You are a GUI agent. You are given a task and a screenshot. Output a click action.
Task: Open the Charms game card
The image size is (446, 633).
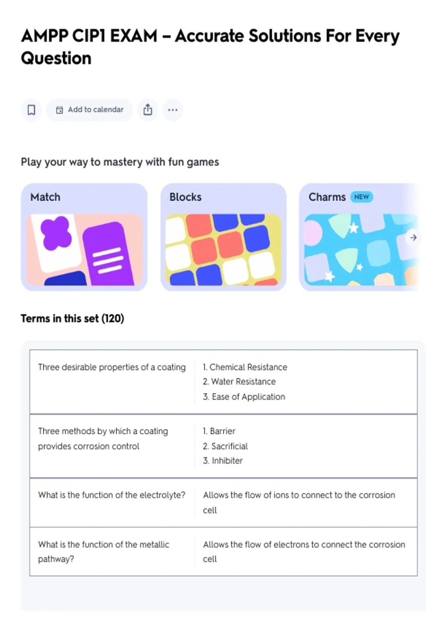coord(359,237)
